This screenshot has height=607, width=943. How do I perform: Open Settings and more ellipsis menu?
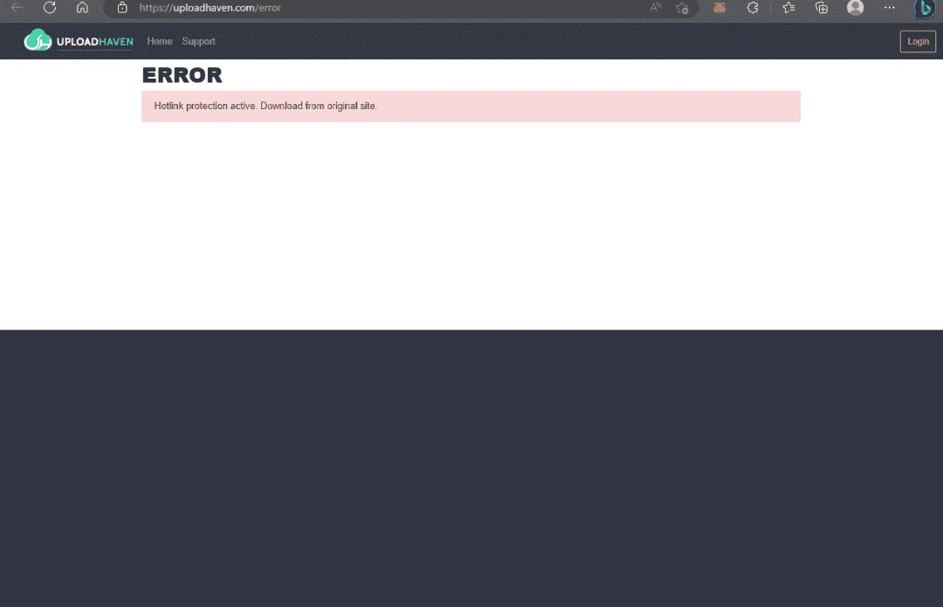tap(890, 8)
